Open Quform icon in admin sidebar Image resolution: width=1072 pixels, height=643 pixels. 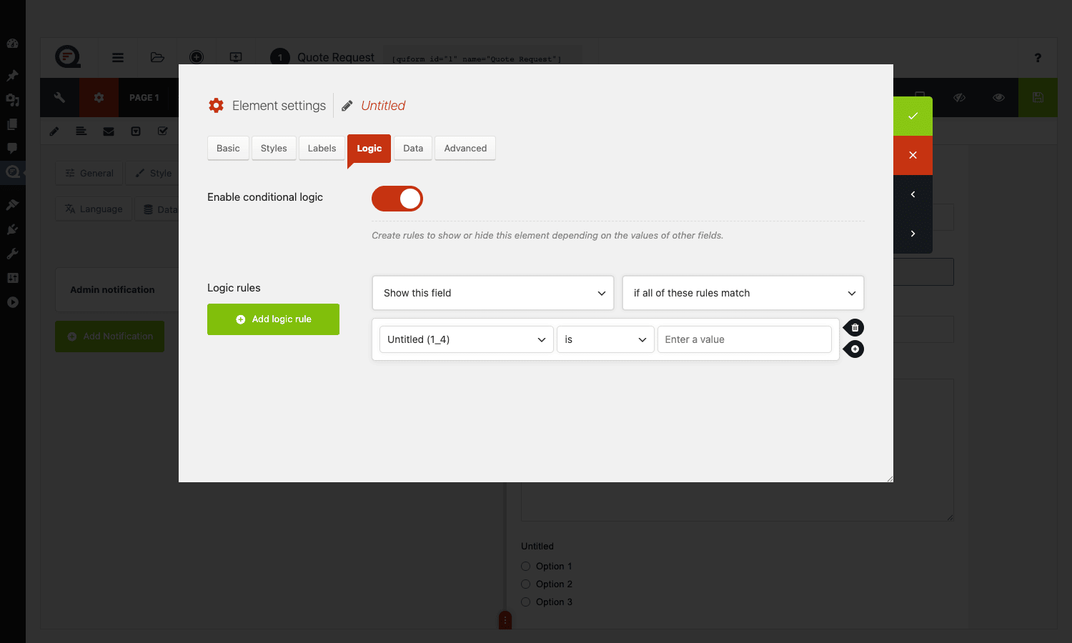[12, 171]
